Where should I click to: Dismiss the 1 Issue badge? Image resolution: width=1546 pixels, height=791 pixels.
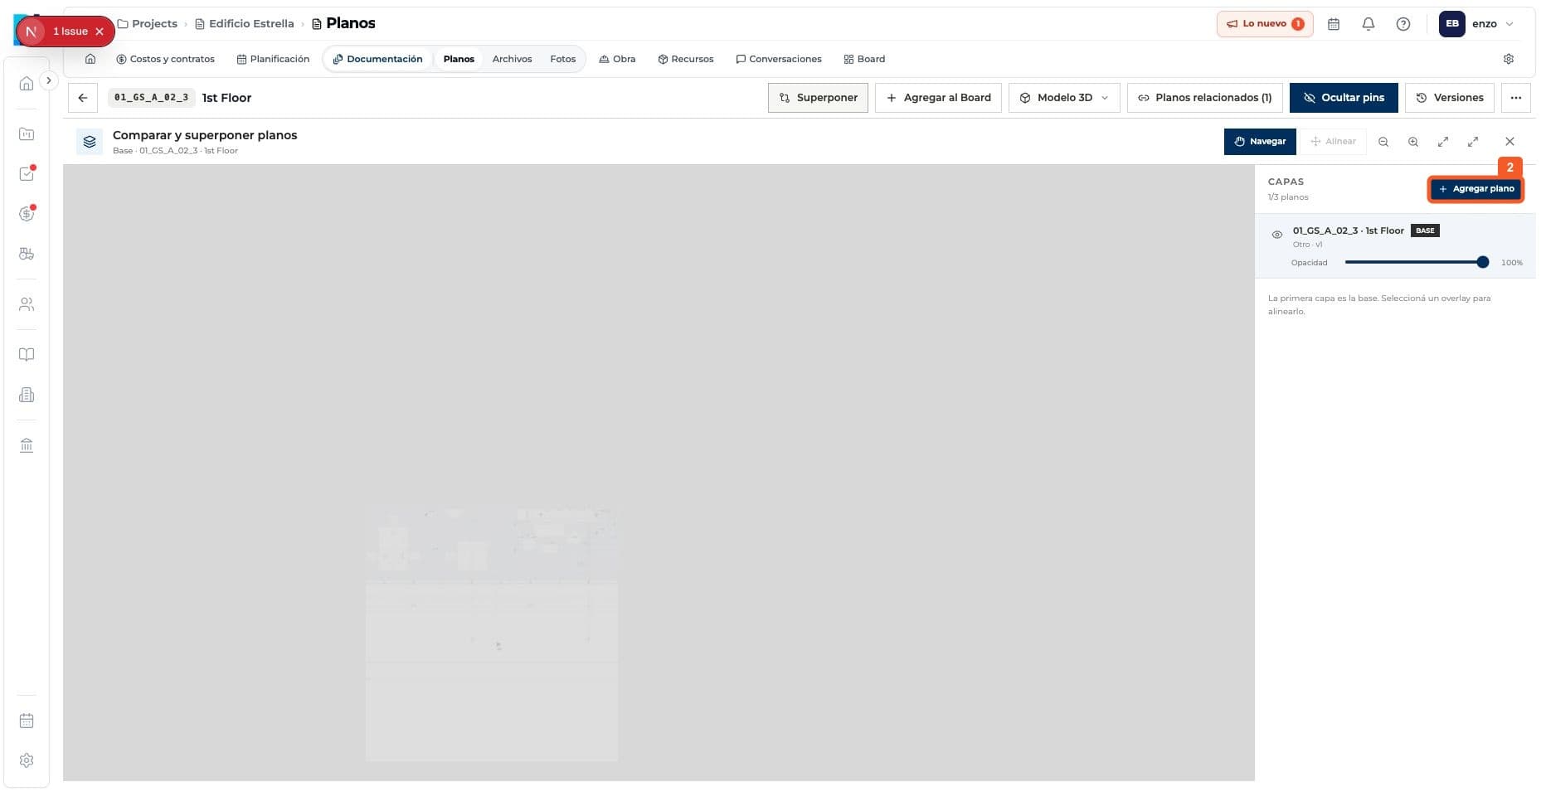[x=100, y=32]
